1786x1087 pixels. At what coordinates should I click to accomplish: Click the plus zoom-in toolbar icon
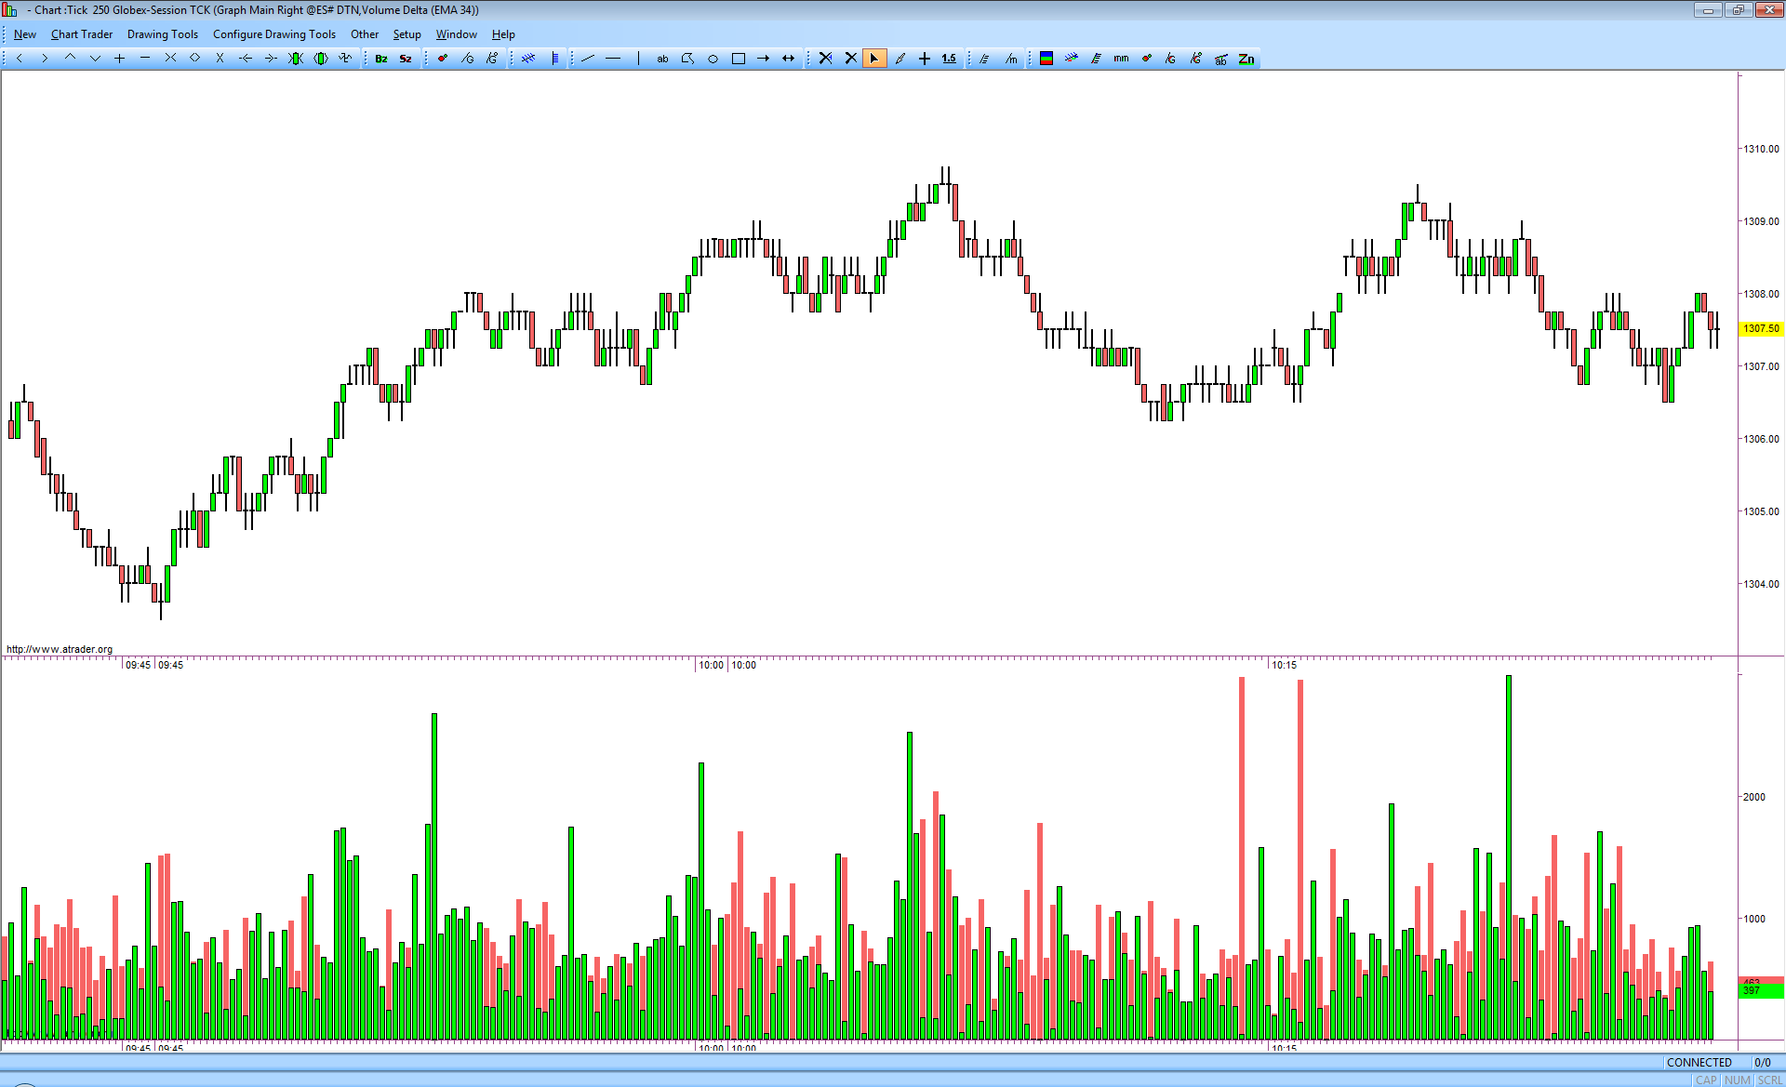120,59
